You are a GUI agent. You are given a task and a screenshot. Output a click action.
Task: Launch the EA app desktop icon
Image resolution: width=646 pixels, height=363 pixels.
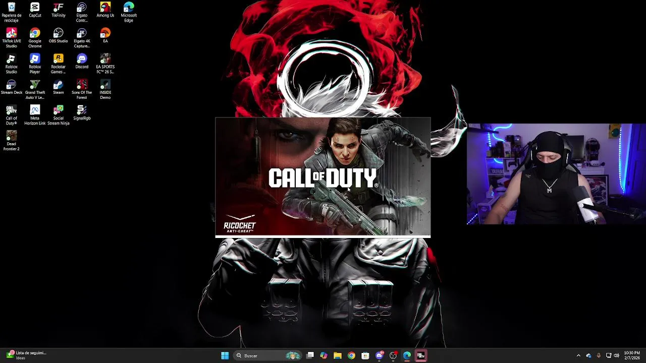105,36
